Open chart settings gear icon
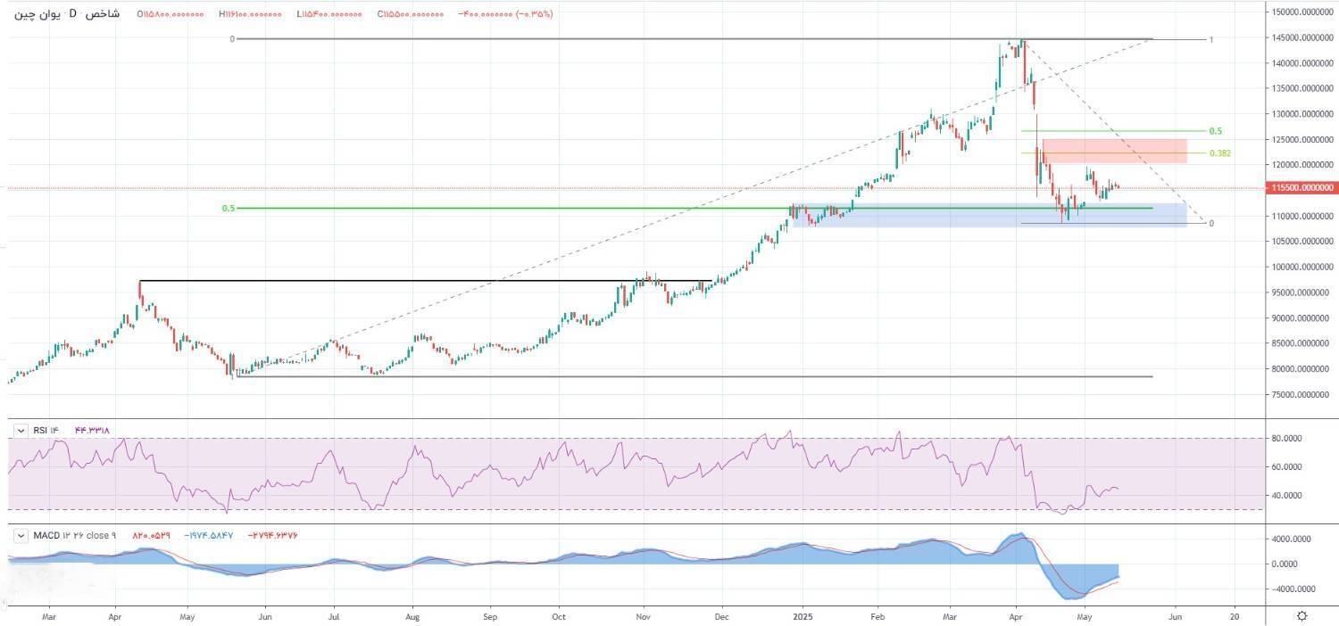This screenshot has width=1339, height=626. 1302,616
